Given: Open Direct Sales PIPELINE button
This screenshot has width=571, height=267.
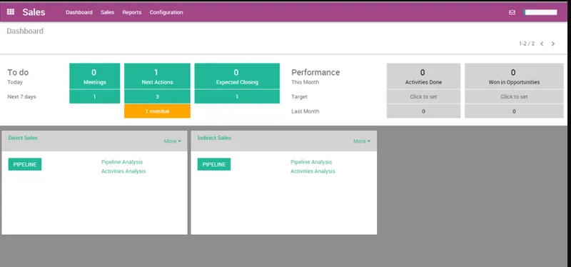Looking at the screenshot, I should pyautogui.click(x=25, y=164).
